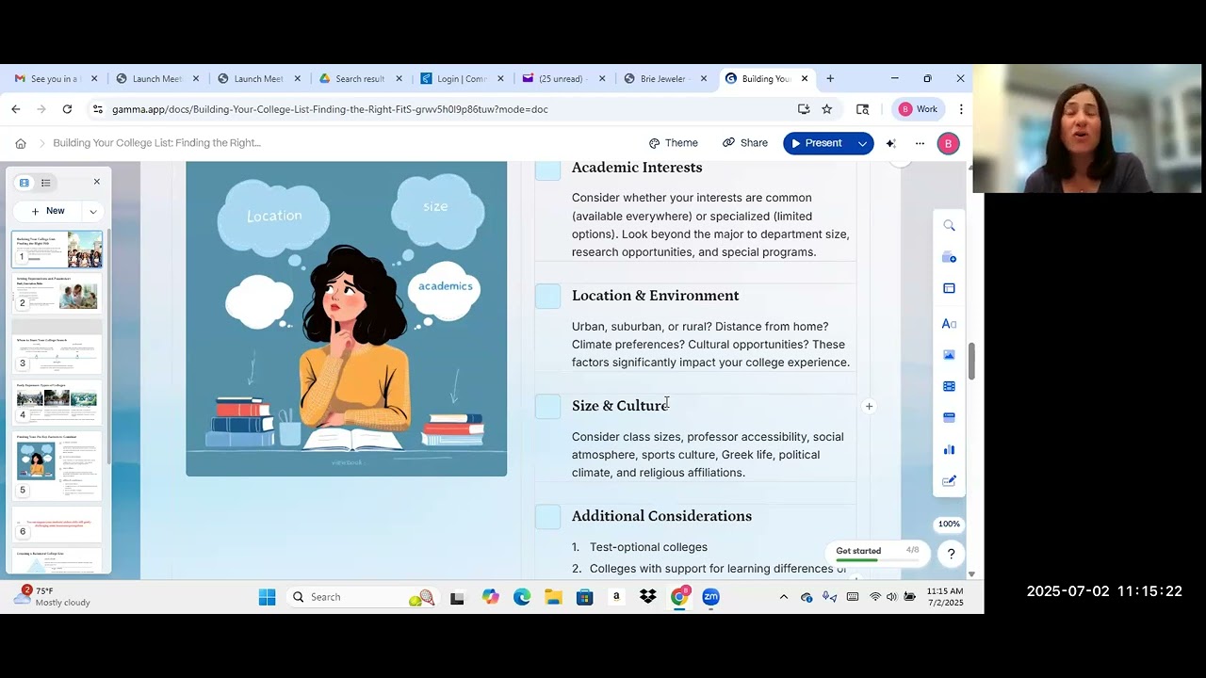
Task: Open Dropbox from the taskbar
Action: pos(647,597)
